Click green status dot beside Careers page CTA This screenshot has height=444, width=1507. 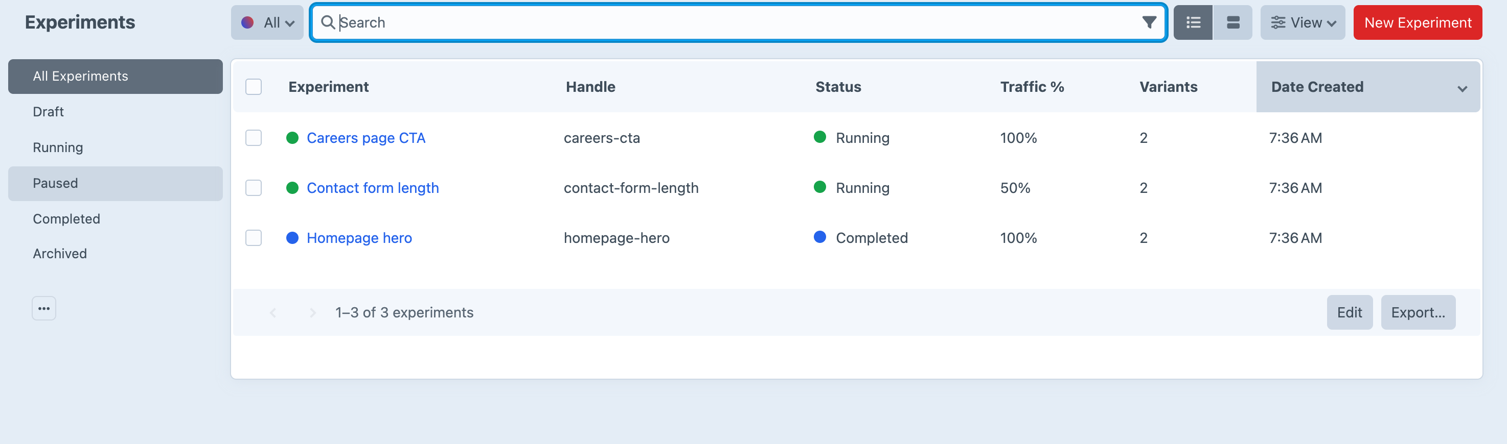[292, 138]
